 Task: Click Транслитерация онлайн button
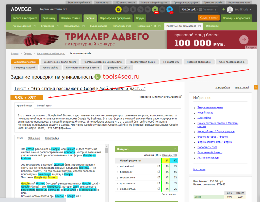pos(142,62)
